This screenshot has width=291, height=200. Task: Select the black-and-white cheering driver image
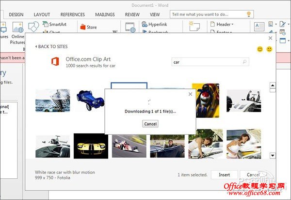(x=243, y=101)
